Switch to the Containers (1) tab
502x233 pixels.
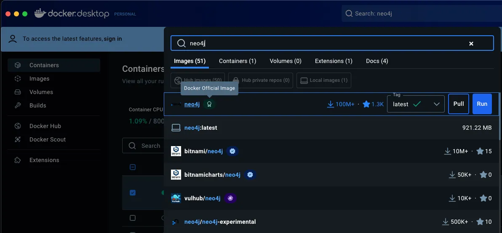click(238, 61)
